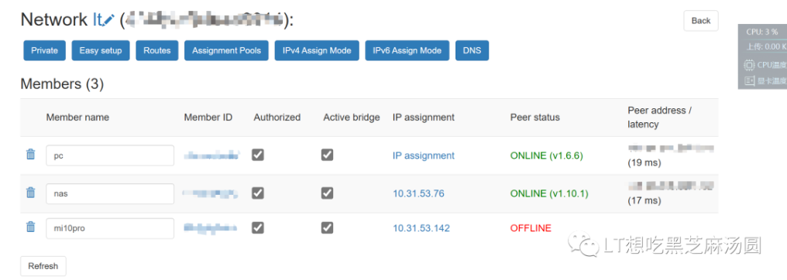Focus the member name field containing nas
This screenshot has width=787, height=280.
pyautogui.click(x=110, y=193)
